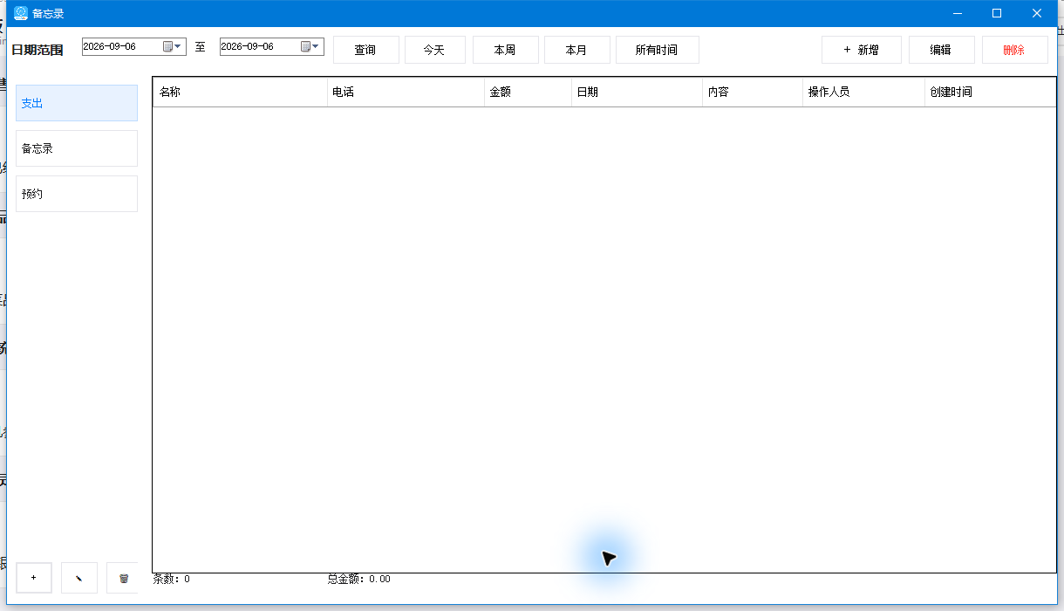This screenshot has width=1064, height=611.
Task: Click the 总金额: 0.00 status text
Action: pyautogui.click(x=358, y=579)
